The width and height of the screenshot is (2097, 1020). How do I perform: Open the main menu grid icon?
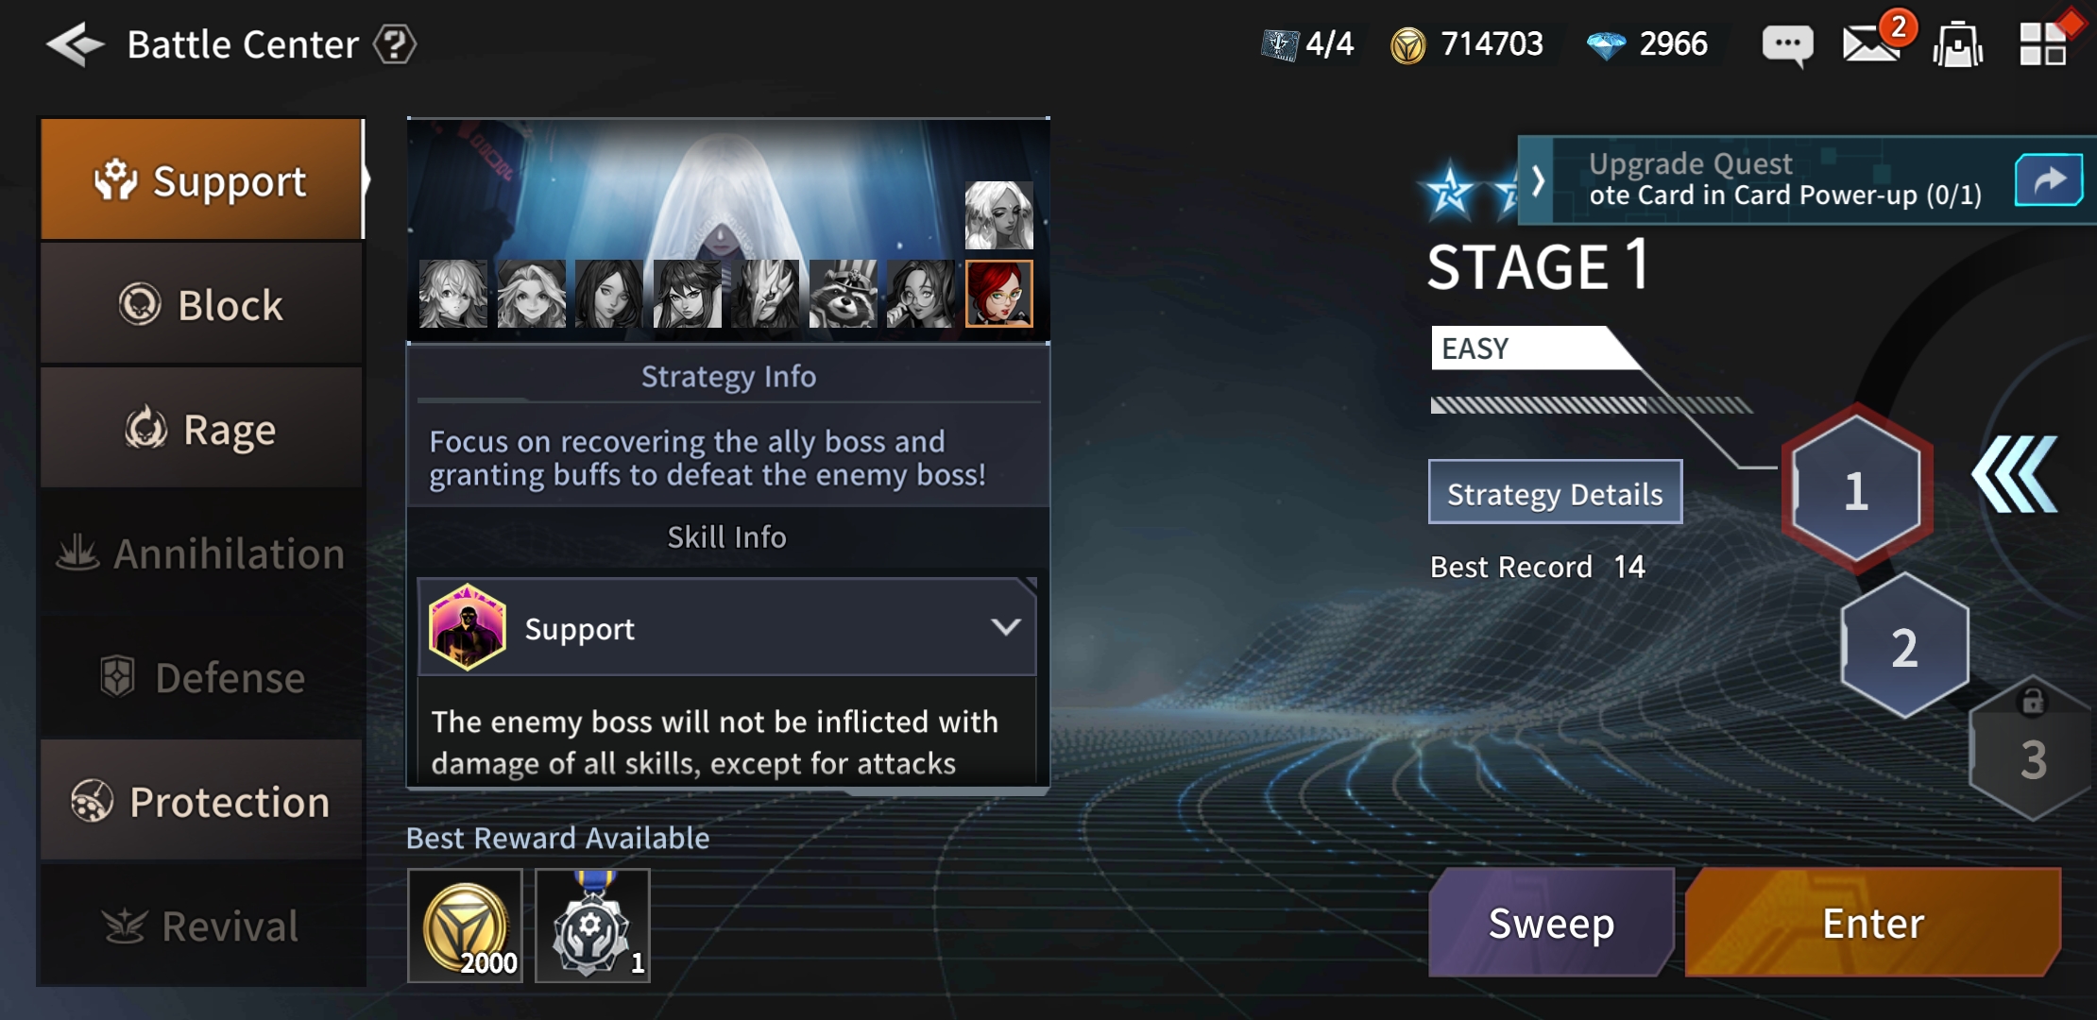pyautogui.click(x=2042, y=44)
